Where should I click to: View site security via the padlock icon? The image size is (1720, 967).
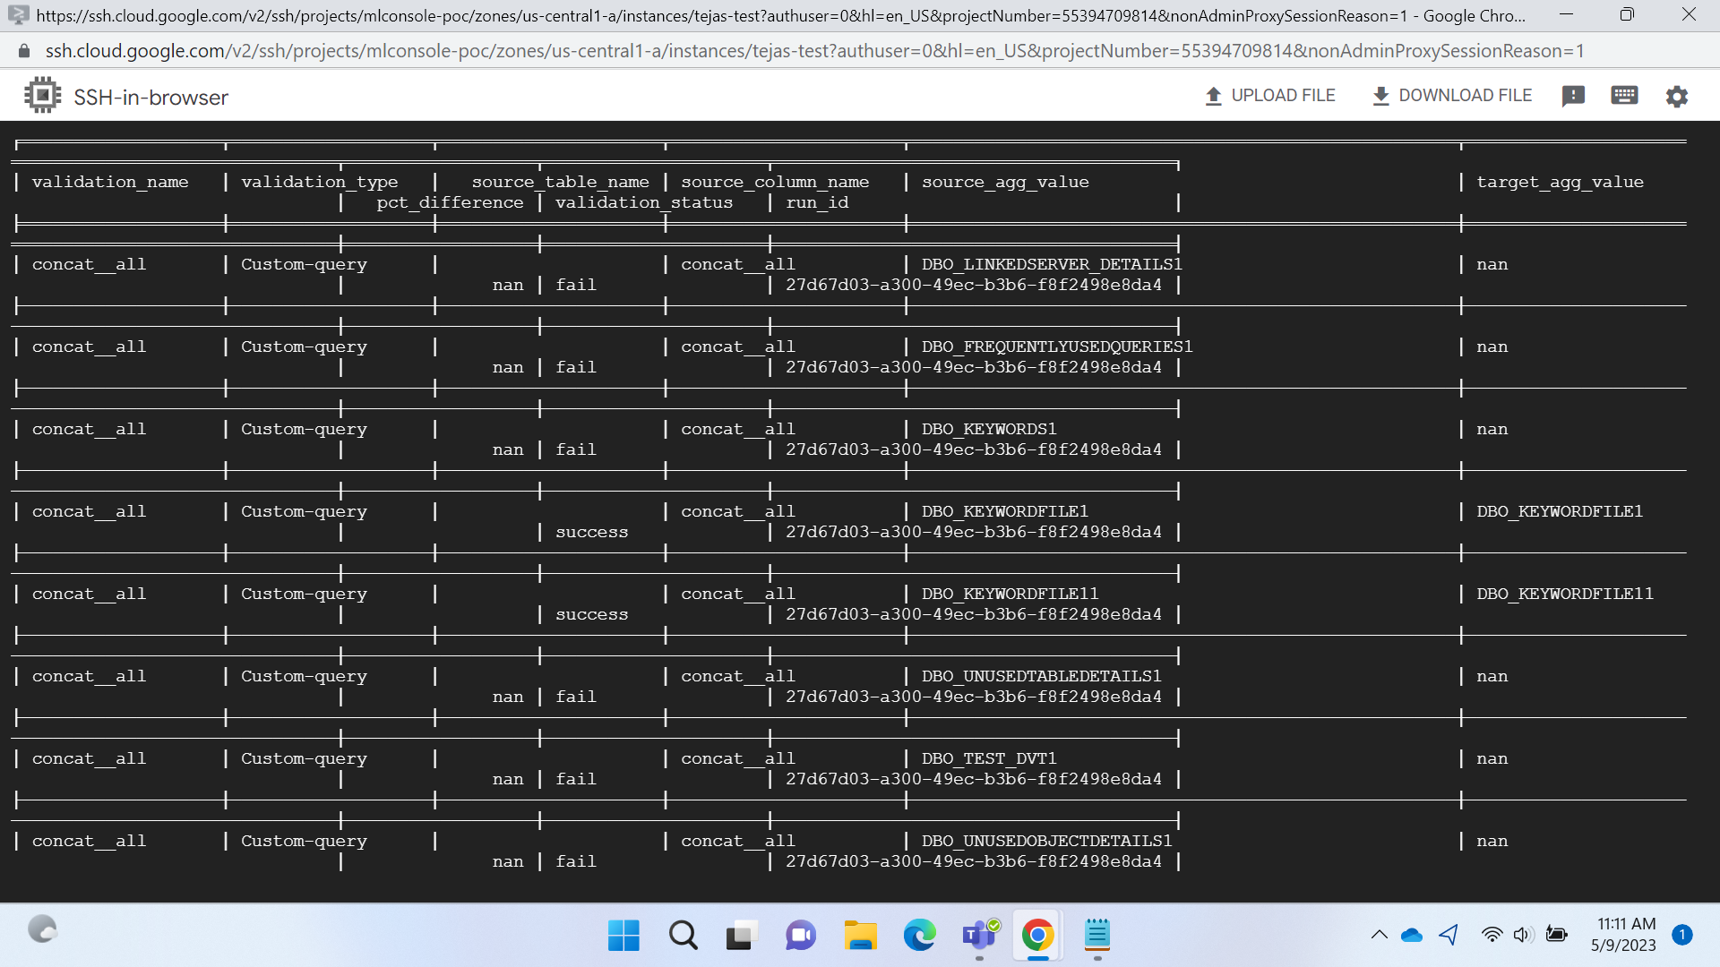[x=23, y=50]
